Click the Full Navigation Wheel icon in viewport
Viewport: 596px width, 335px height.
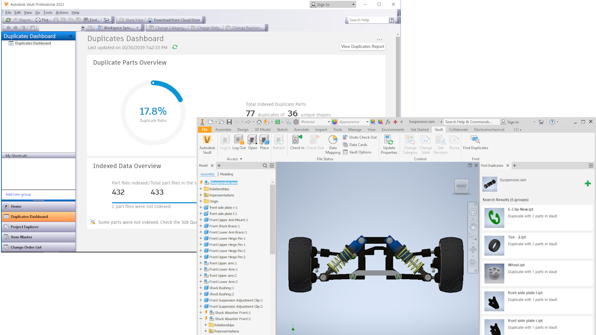click(473, 212)
